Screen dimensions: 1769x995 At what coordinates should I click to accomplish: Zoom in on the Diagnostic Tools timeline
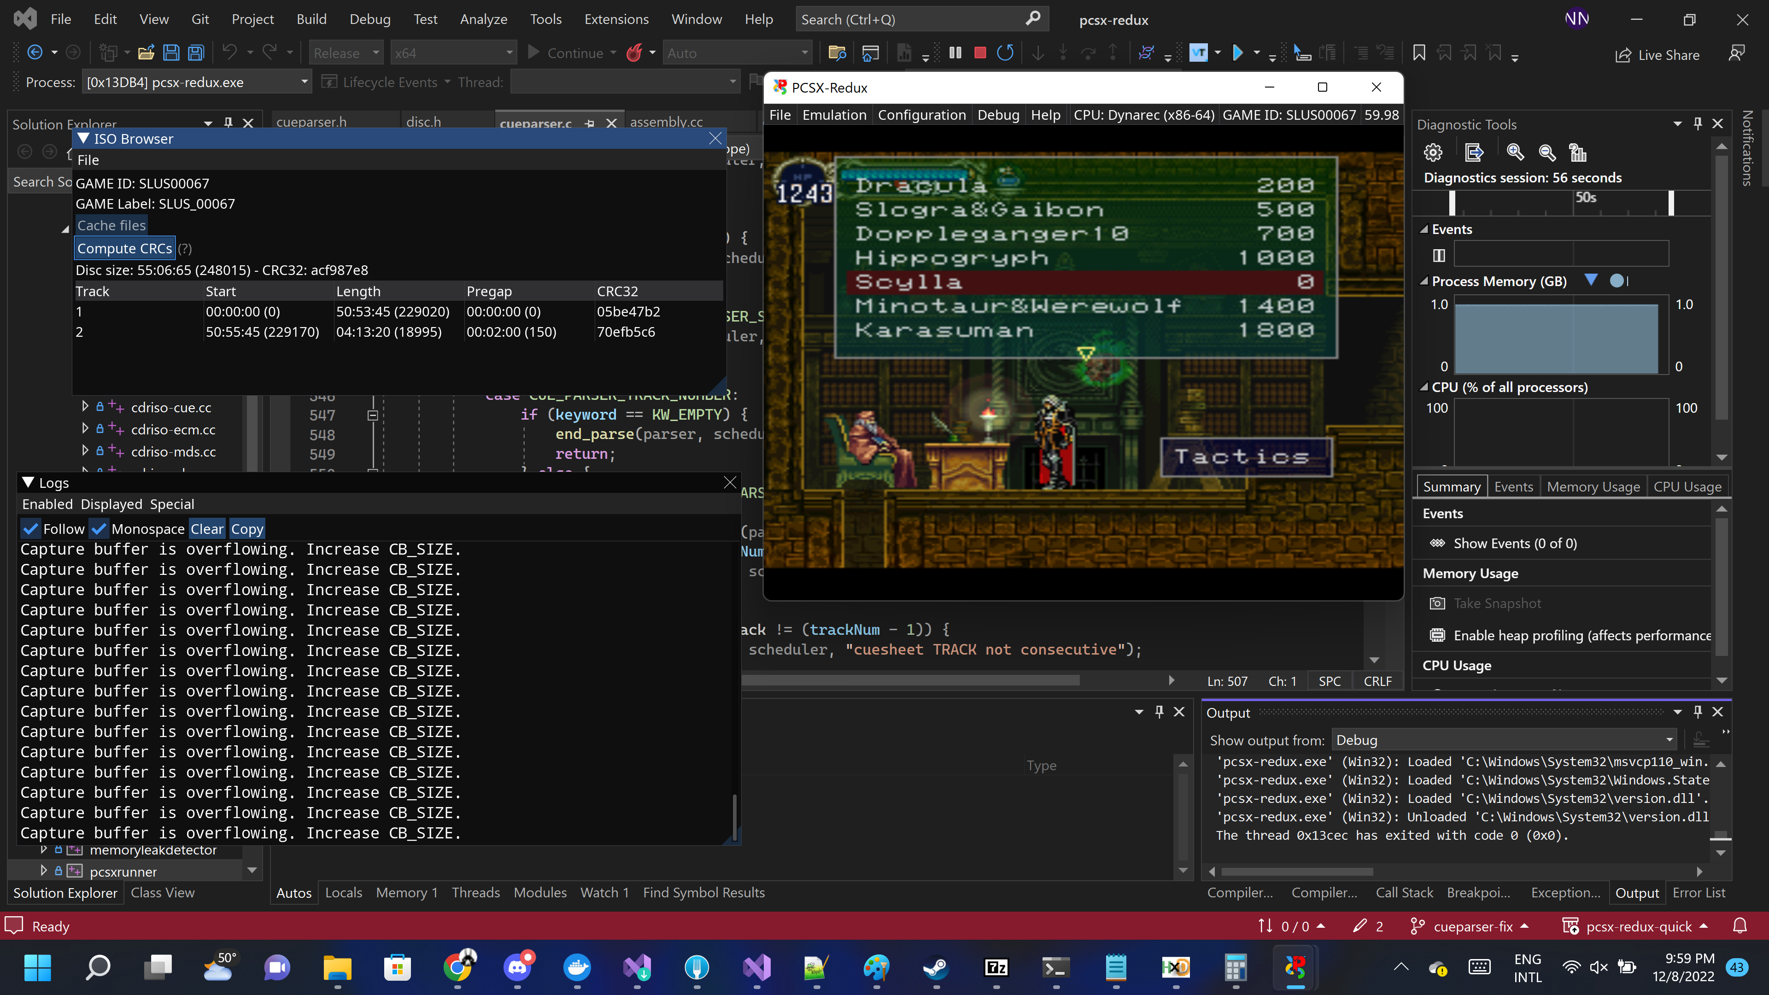1515,152
